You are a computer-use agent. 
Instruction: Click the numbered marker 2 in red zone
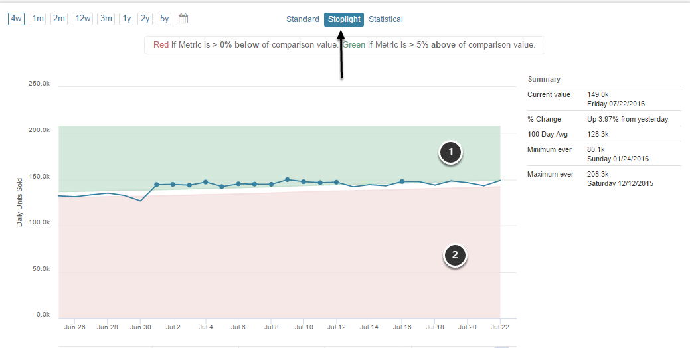pyautogui.click(x=455, y=254)
